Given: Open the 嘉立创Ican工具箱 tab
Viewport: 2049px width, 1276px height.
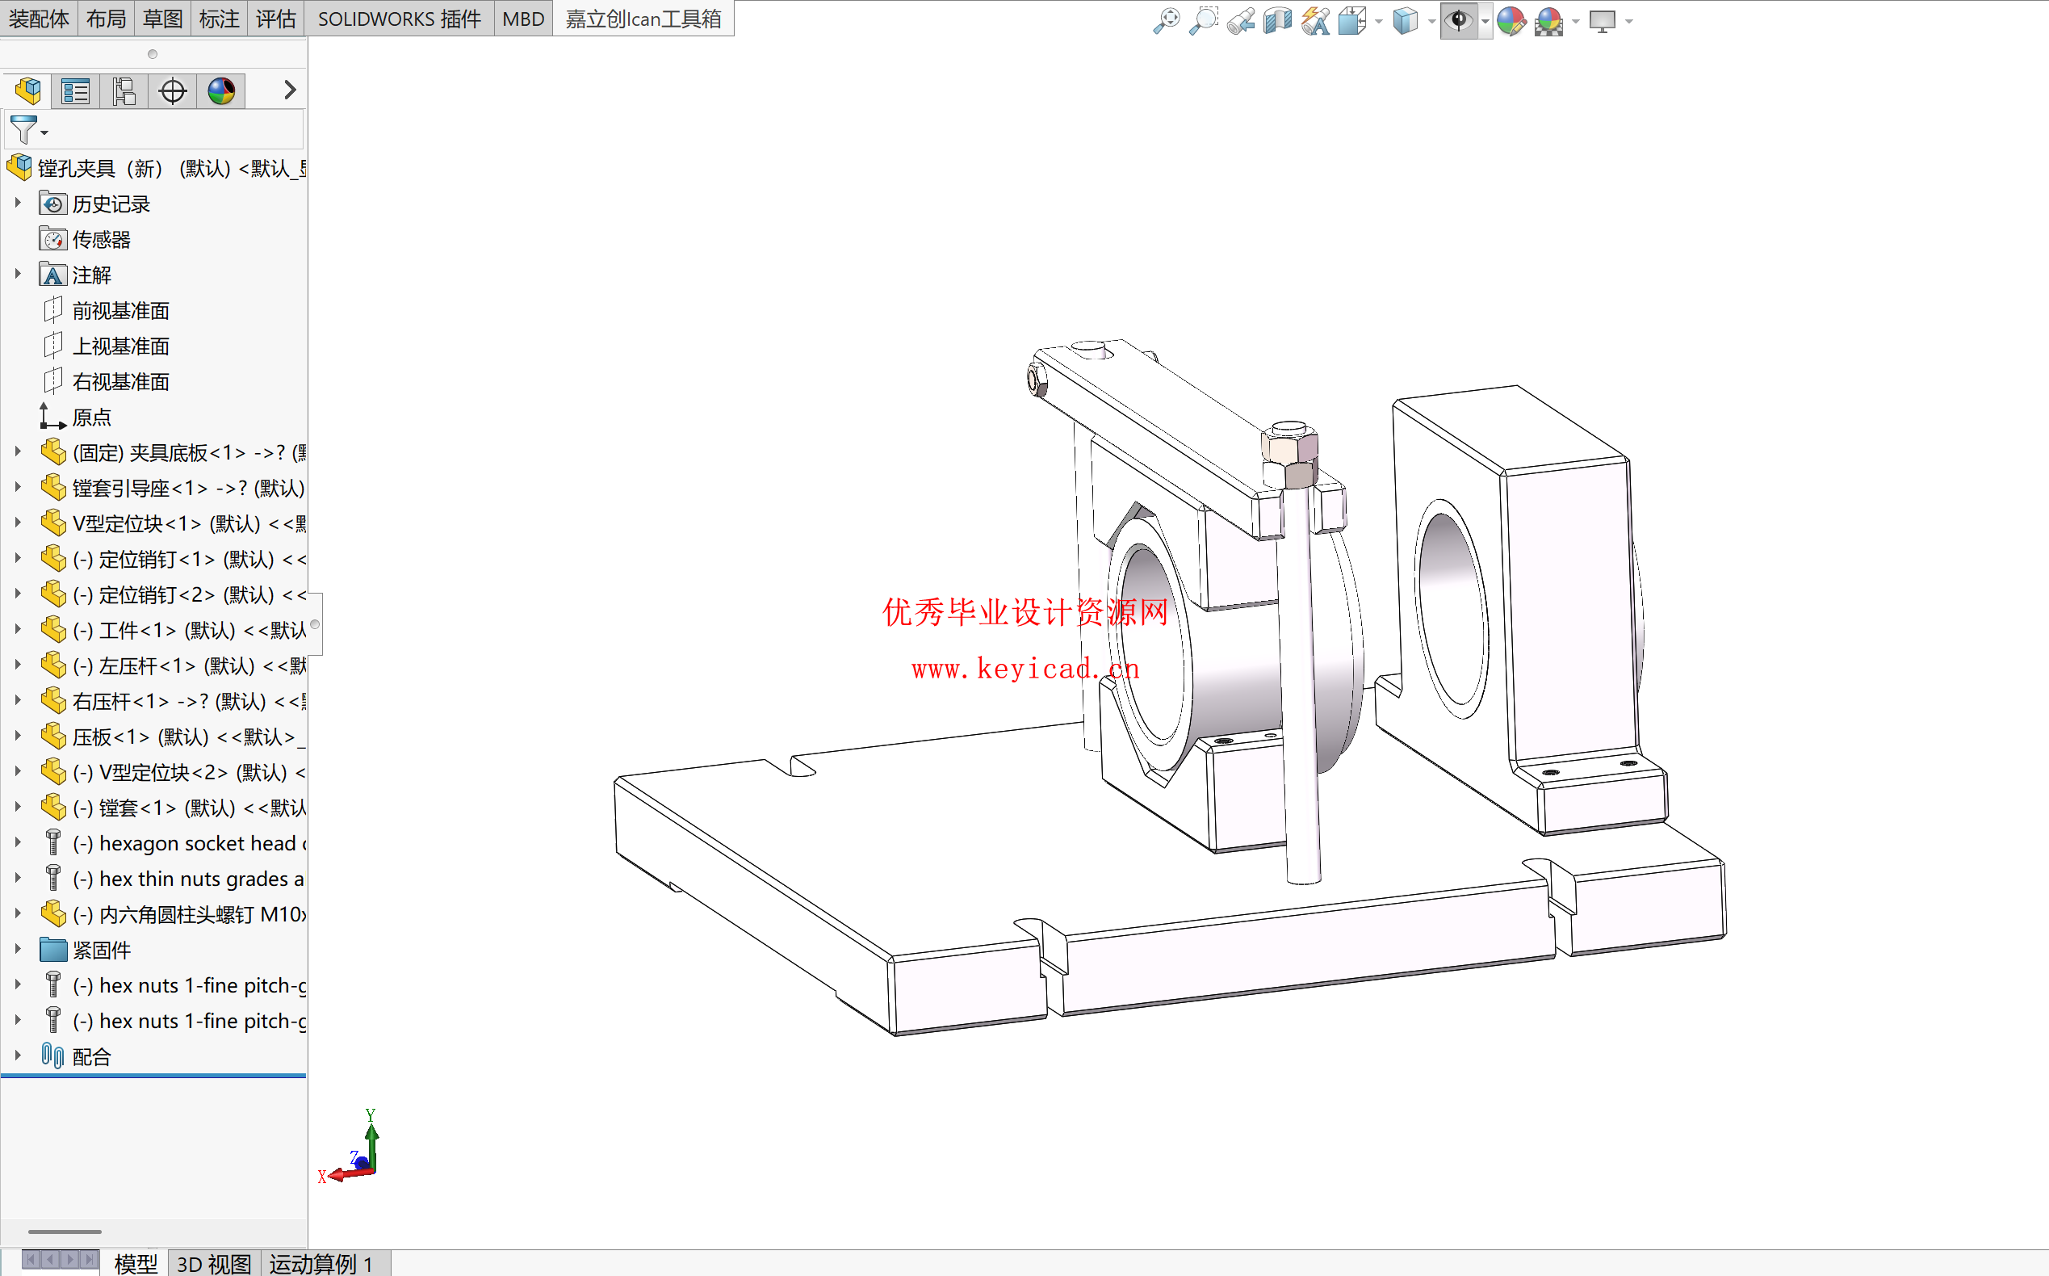Looking at the screenshot, I should (643, 19).
